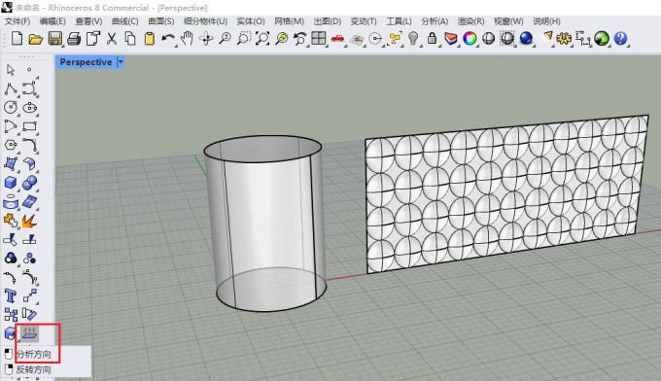The height and width of the screenshot is (381, 661).
Task: Select the Circle tool
Action: pyautogui.click(x=11, y=107)
